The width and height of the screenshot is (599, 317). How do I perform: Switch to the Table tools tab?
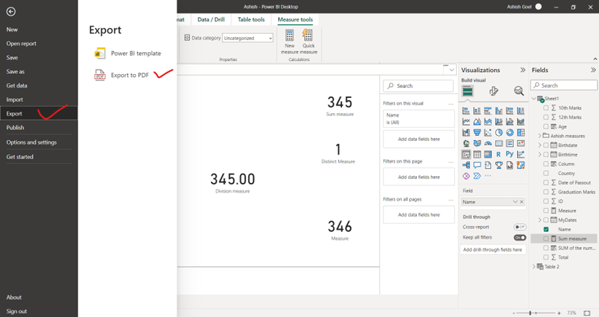coord(249,20)
